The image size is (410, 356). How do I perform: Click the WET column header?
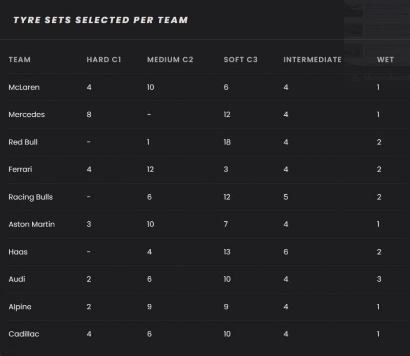(385, 59)
